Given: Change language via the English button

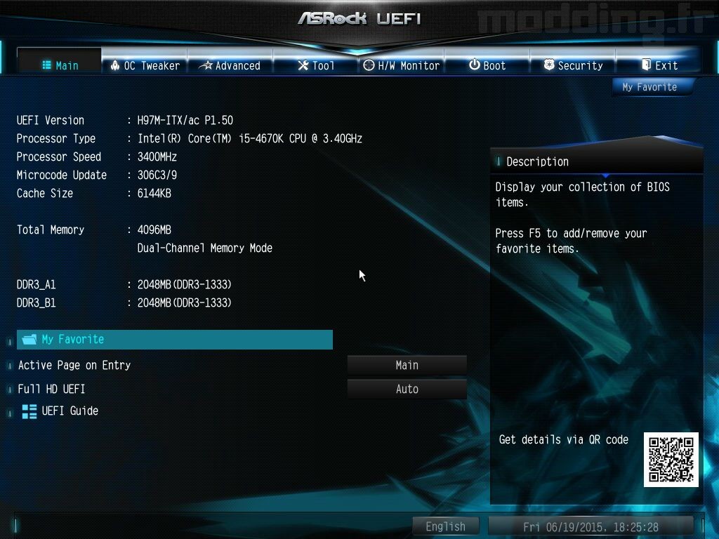Looking at the screenshot, I should [445, 526].
